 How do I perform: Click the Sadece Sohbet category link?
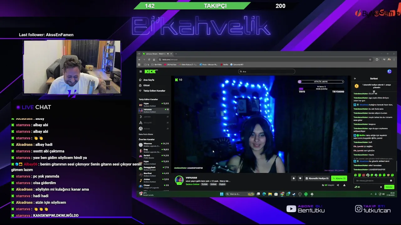tap(192, 184)
